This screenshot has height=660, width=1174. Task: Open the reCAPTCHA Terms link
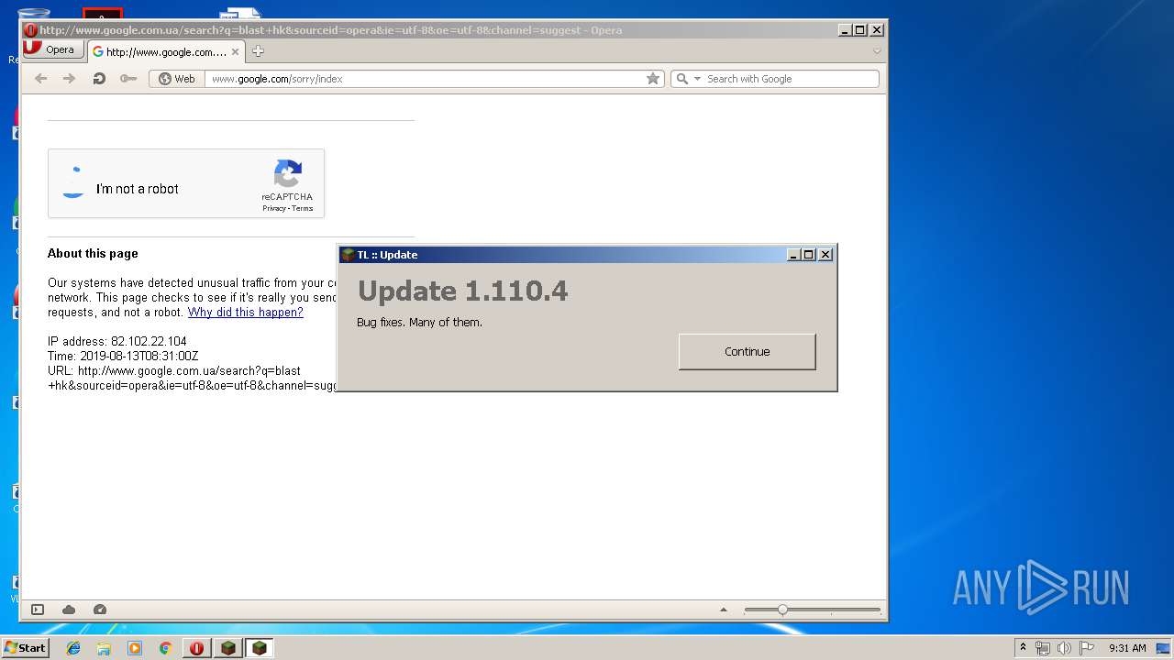pyautogui.click(x=303, y=209)
